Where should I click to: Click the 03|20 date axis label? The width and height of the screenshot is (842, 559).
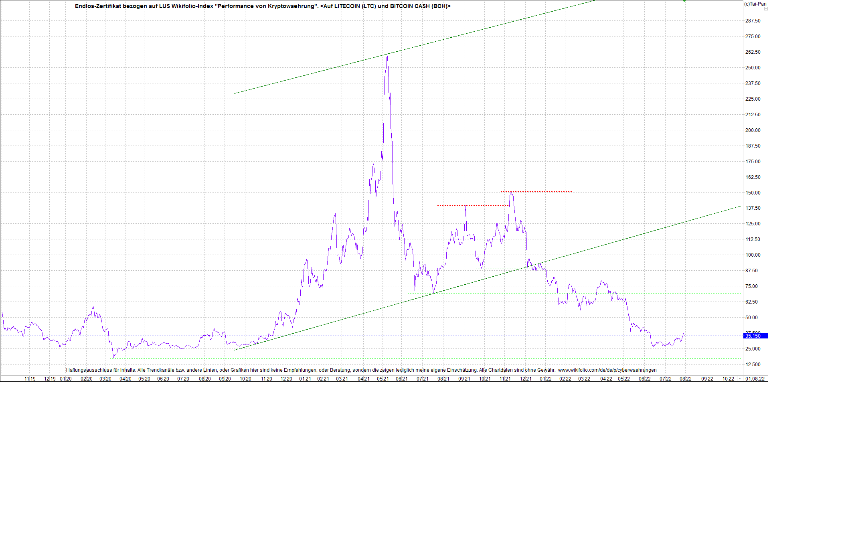pos(105,379)
